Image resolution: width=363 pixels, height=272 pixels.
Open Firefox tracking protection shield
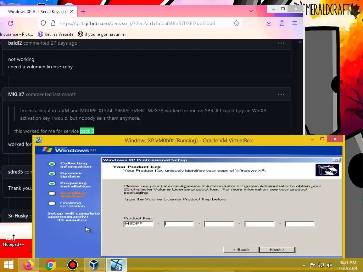point(43,23)
